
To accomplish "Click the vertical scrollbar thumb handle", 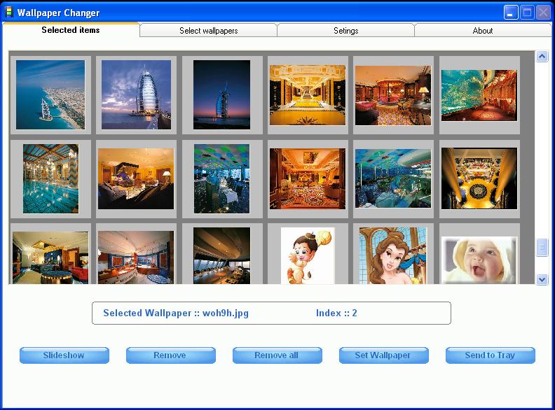I will [x=542, y=248].
